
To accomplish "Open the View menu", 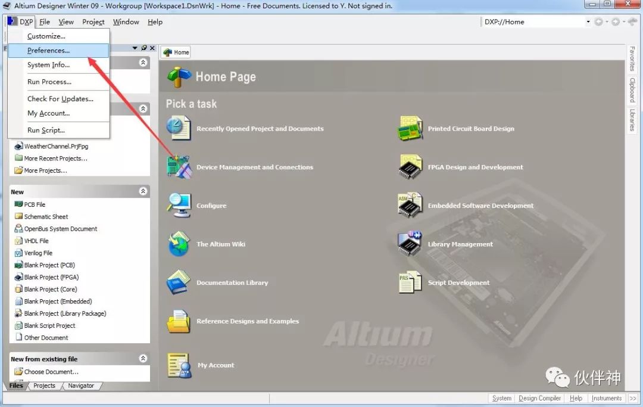I will [x=66, y=21].
